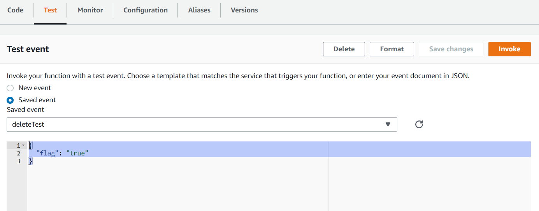Select the Test tab

tap(50, 10)
